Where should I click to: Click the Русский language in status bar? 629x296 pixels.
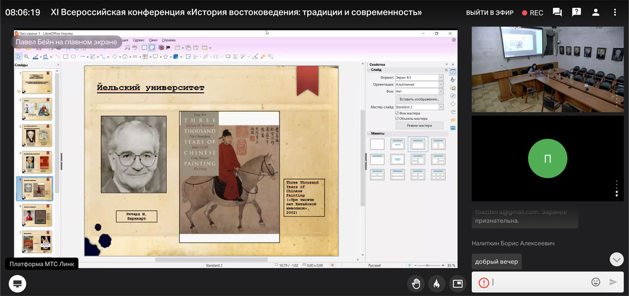click(x=374, y=266)
